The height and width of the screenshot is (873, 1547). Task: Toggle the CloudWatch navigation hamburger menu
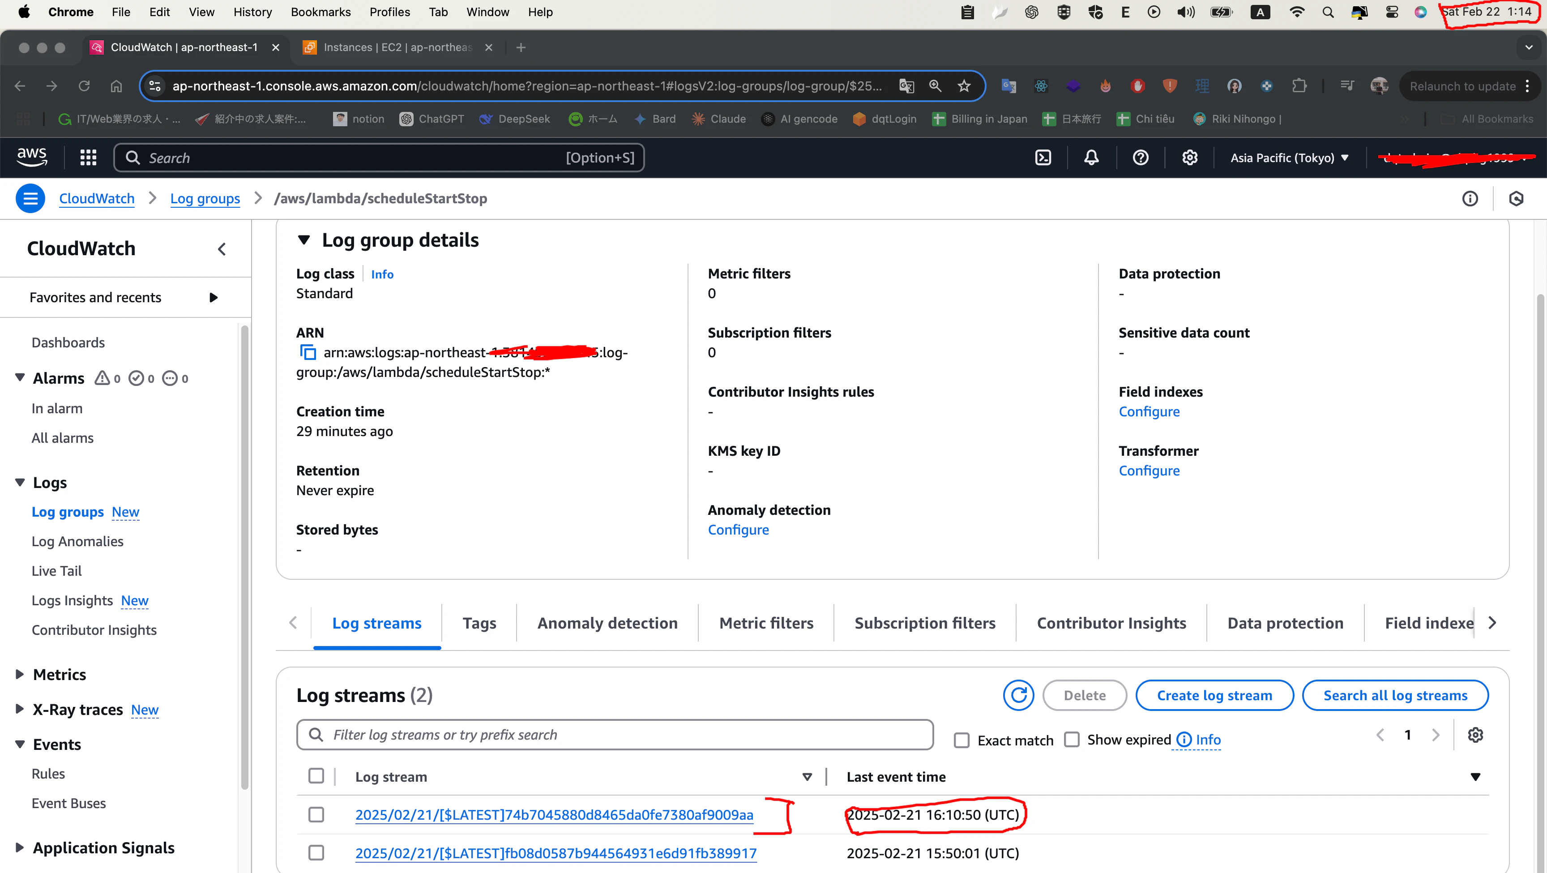pos(30,198)
